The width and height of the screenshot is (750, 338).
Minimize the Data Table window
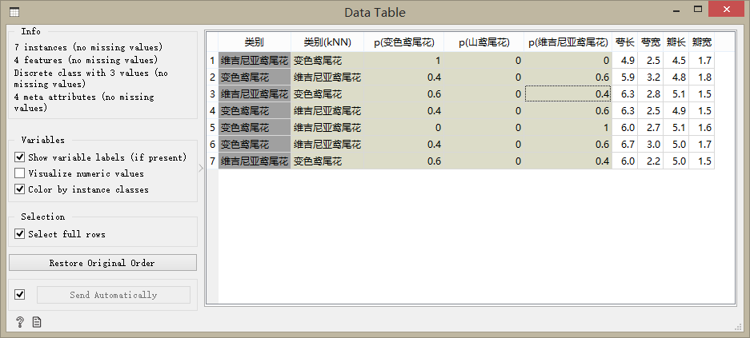[x=677, y=10]
